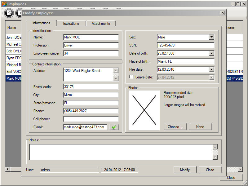Open the Hire date picker
Image resolution: width=248 pixels, height=186 pixels.
tap(211, 69)
